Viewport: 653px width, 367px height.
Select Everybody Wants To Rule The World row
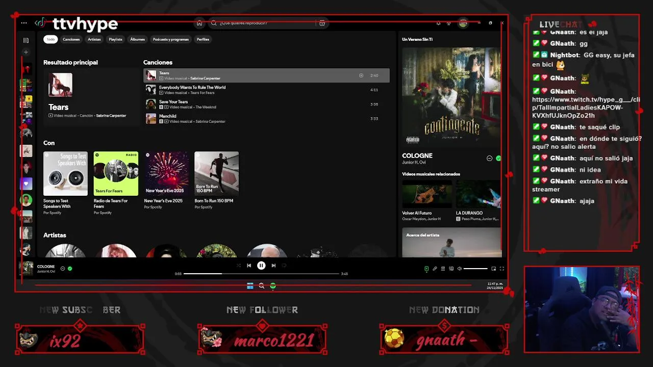click(x=266, y=90)
